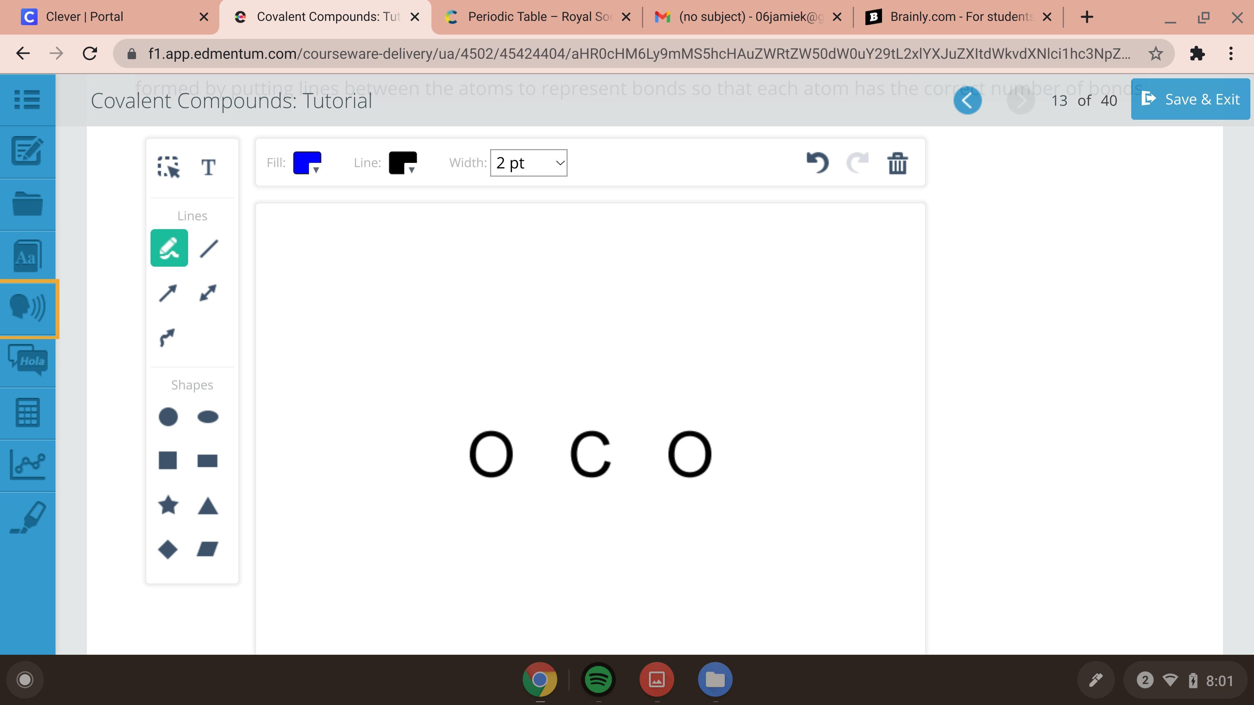The width and height of the screenshot is (1254, 705).
Task: Click the trash delete icon
Action: [x=897, y=163]
